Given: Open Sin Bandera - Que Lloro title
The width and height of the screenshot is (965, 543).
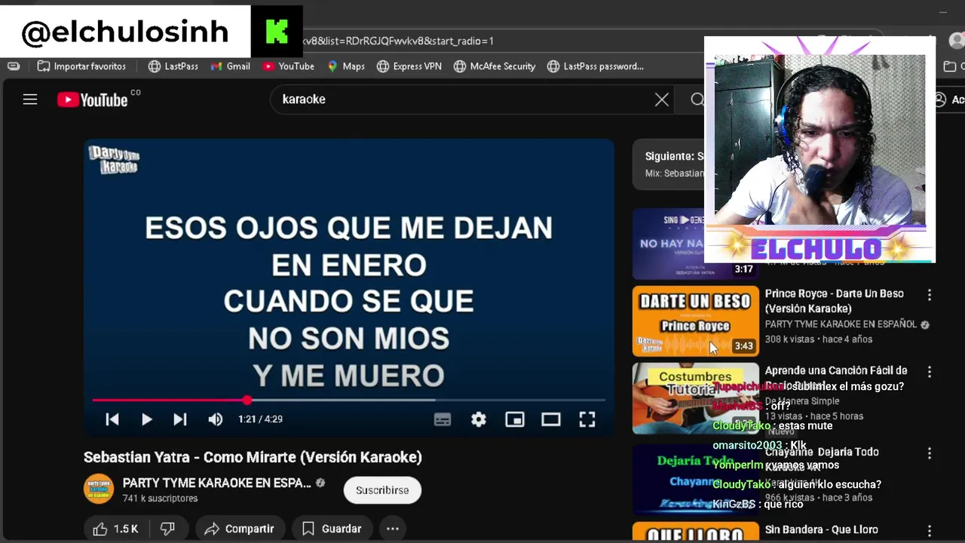Looking at the screenshot, I should click(x=822, y=530).
